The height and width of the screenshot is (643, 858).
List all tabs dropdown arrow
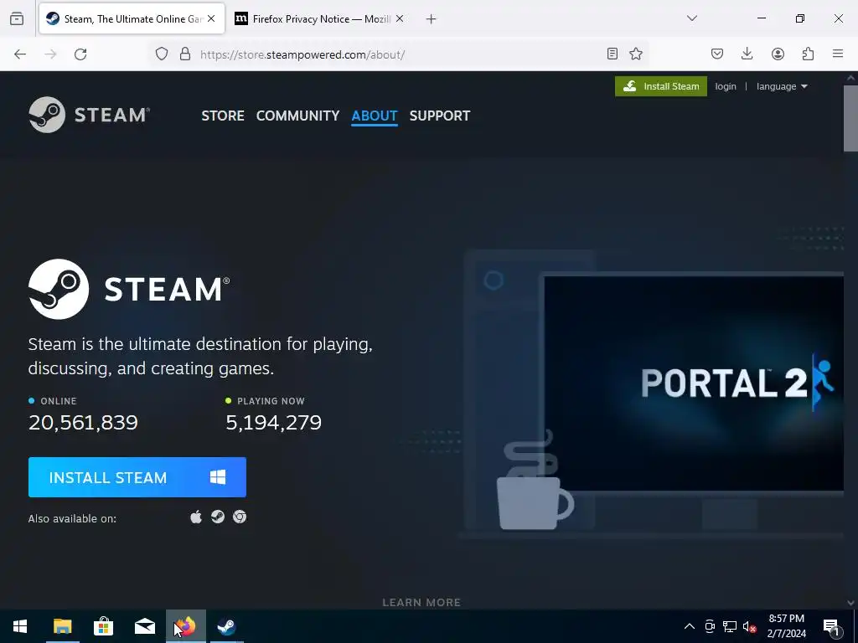(x=691, y=18)
